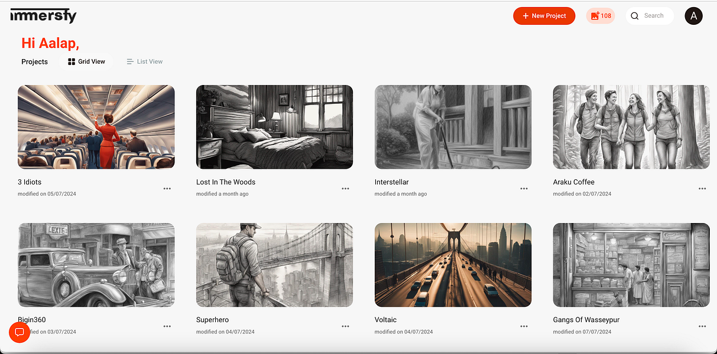This screenshot has height=354, width=717.
Task: Open more options for Gangs Of Wasseypur
Action: pos(702,326)
